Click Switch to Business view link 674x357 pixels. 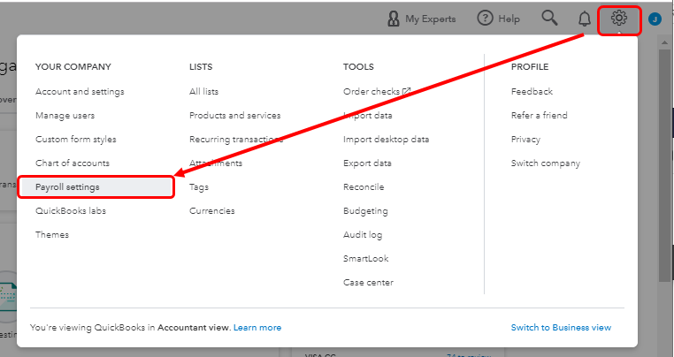561,328
